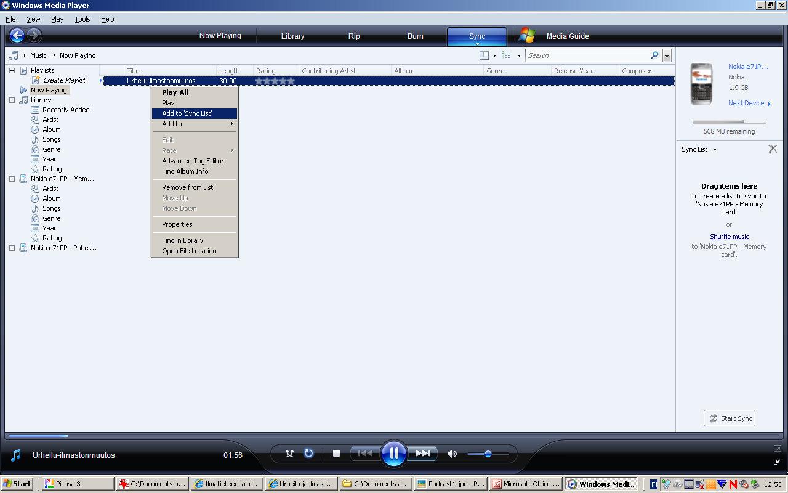Screen dimensions: 788x493
Task: Collapse the Library tree node
Action: (x=12, y=100)
